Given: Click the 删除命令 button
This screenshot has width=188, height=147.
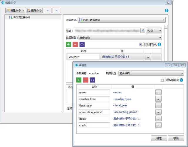Looking at the screenshot, I should pos(34,11).
